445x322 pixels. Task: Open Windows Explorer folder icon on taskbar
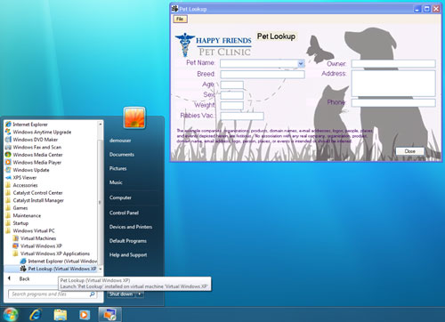(x=61, y=315)
